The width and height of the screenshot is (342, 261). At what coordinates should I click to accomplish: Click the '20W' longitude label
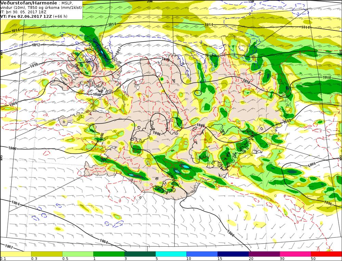tap(149, 1)
